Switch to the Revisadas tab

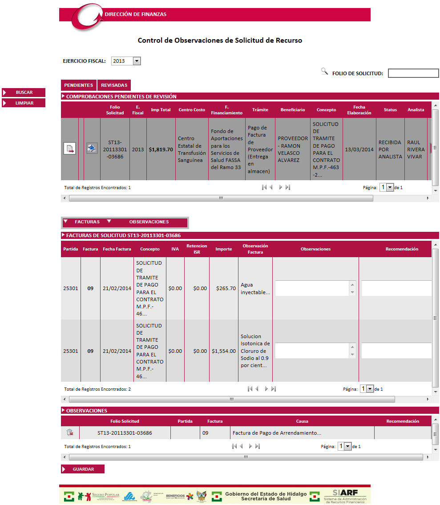114,85
